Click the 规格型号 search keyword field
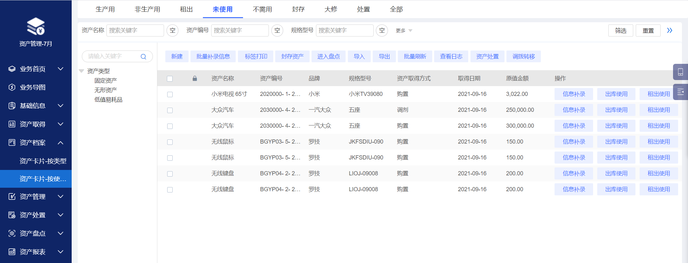The height and width of the screenshot is (263, 688). coord(344,30)
